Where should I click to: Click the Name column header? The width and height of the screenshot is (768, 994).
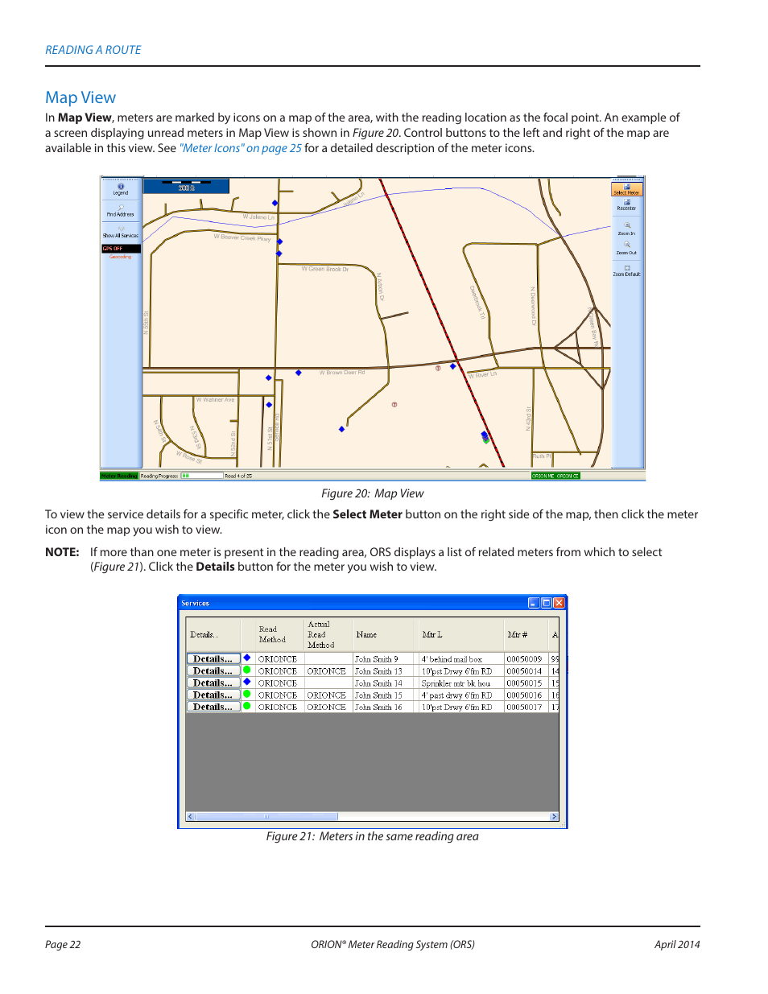tap(385, 634)
